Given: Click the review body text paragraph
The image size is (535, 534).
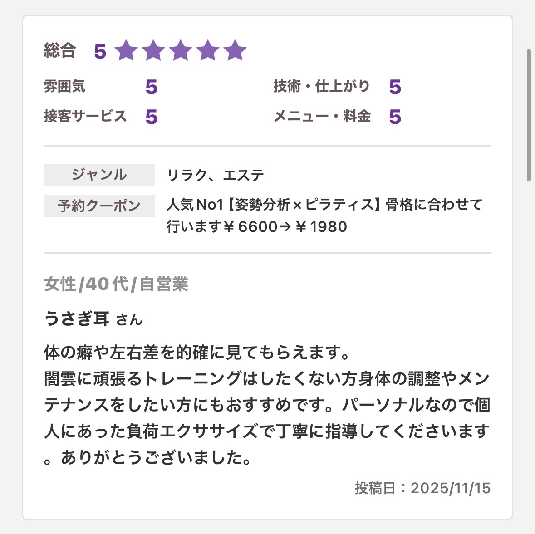Looking at the screenshot, I should [267, 405].
